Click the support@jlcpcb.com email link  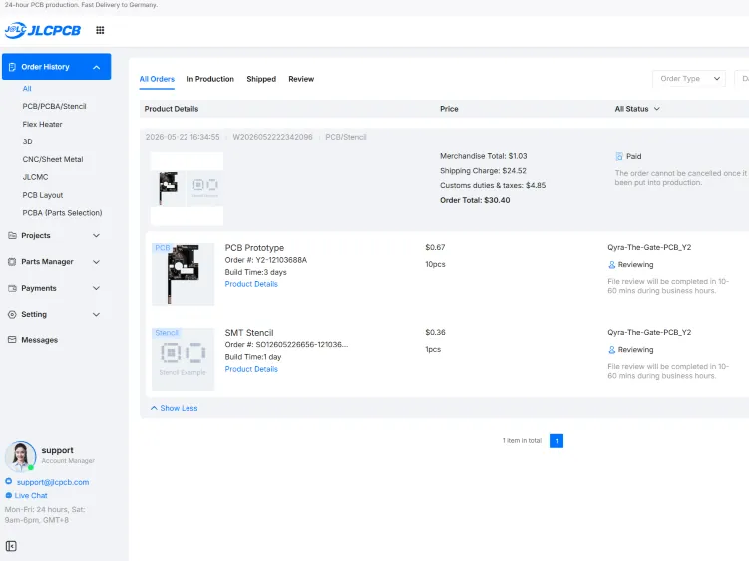[53, 482]
